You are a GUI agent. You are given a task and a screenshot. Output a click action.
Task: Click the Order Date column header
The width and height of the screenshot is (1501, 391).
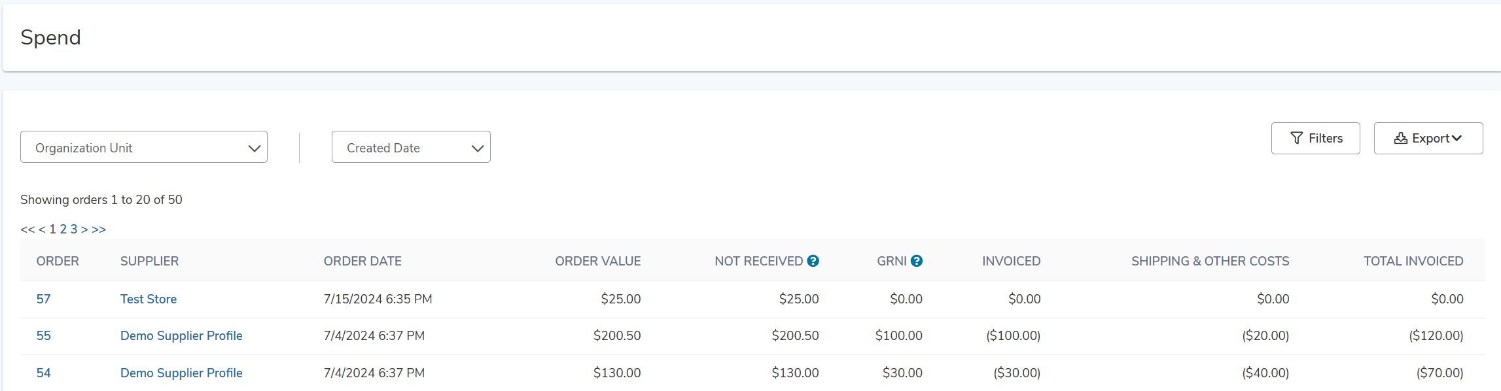point(362,261)
